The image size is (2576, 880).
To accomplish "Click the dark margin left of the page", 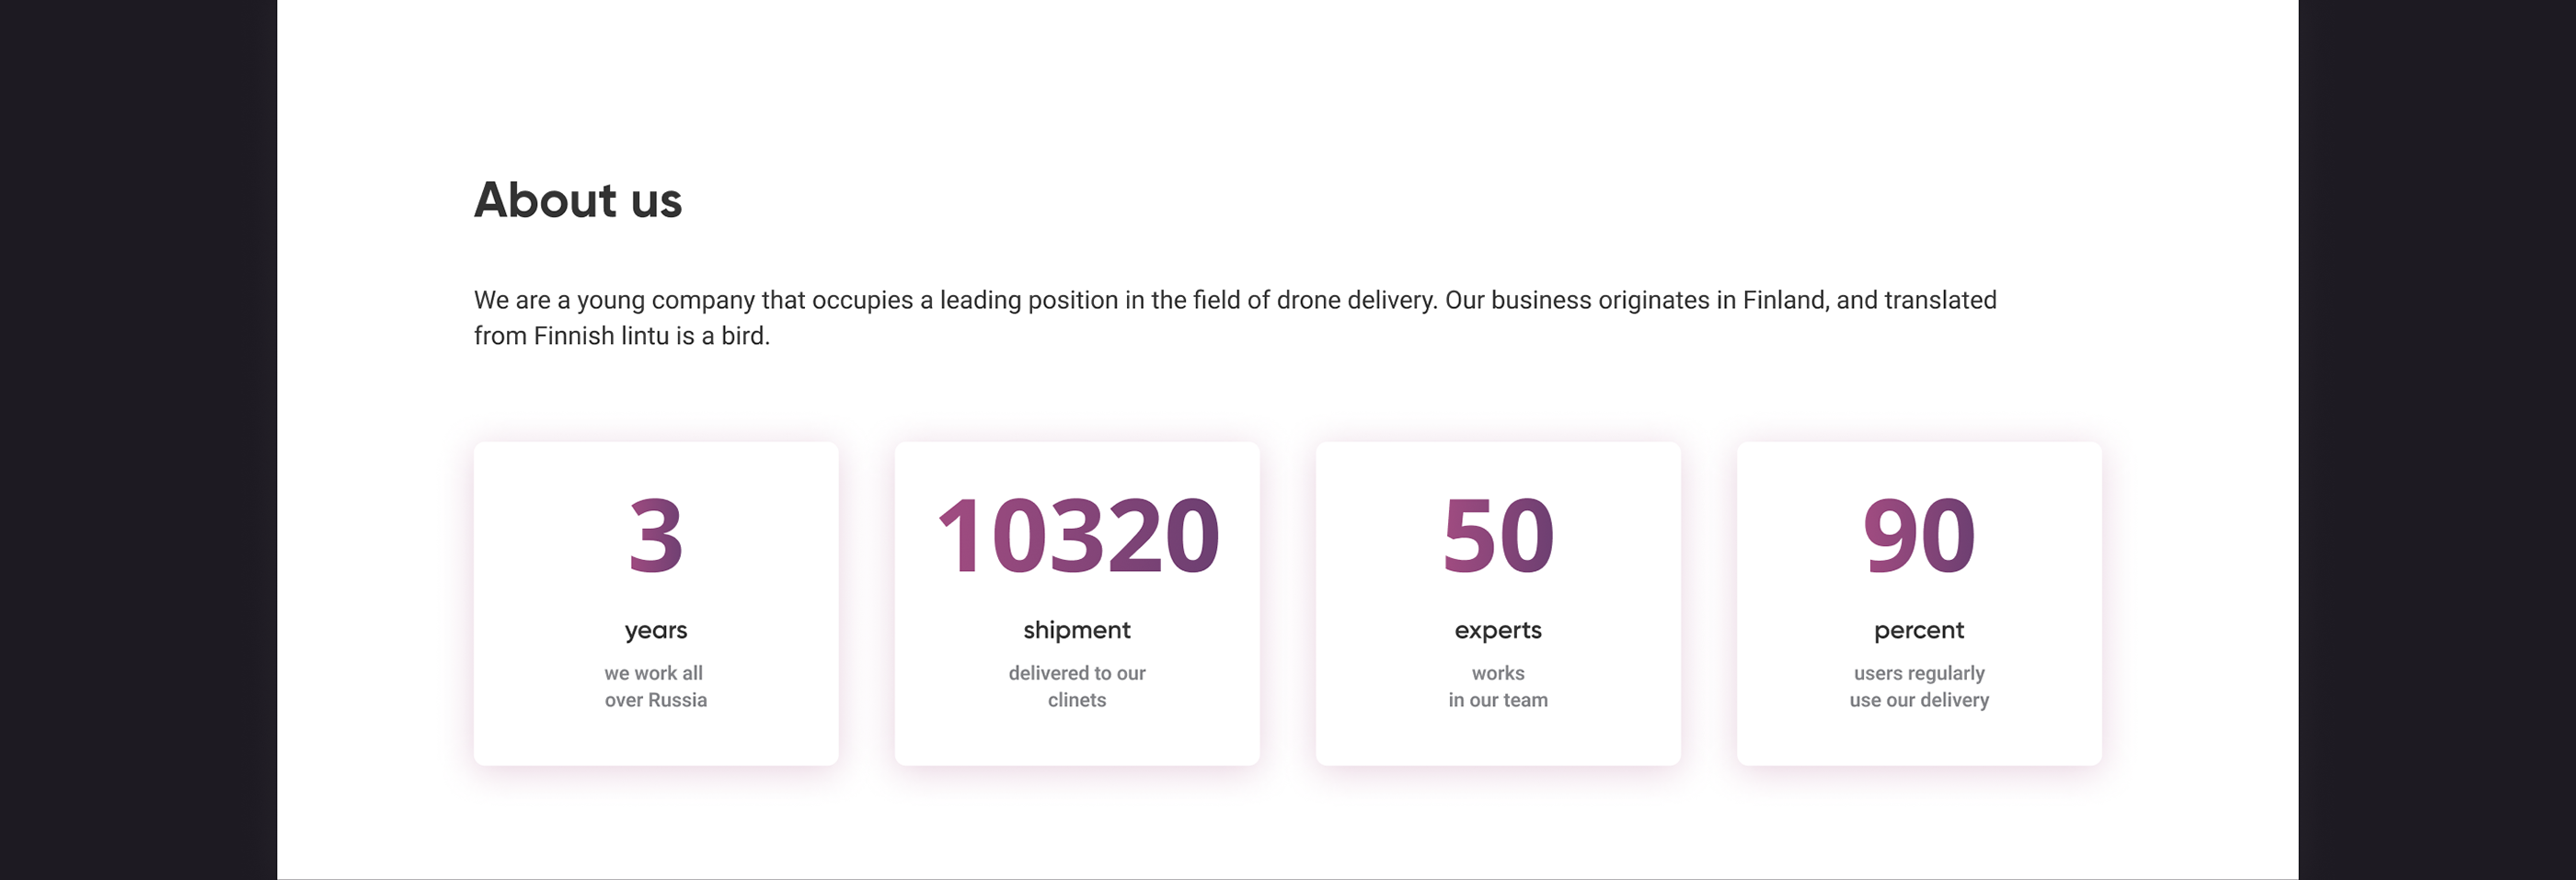I will point(138,440).
